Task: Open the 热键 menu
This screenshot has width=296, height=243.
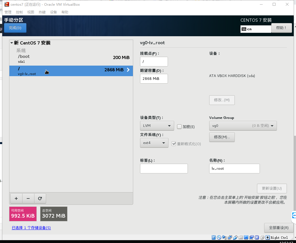Action: (42, 12)
